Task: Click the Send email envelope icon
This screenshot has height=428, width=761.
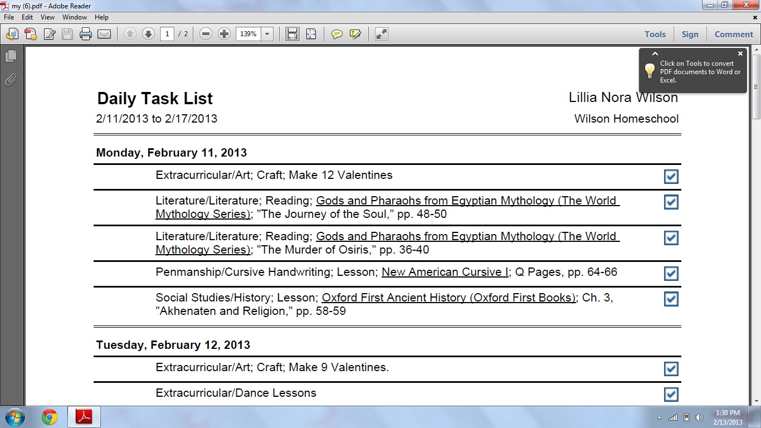Action: point(104,35)
